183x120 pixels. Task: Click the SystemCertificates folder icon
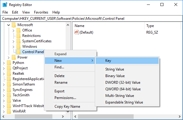19,41
